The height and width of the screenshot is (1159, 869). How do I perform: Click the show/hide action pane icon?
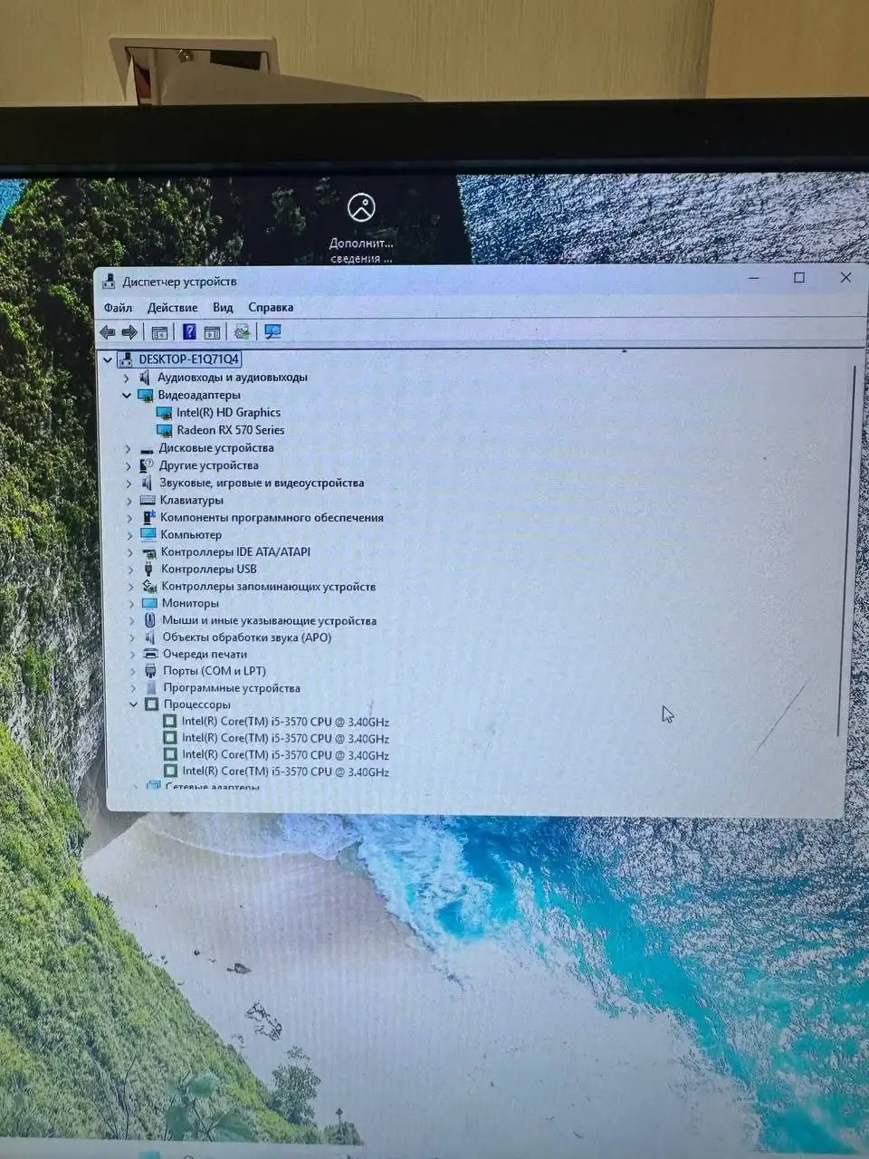212,332
